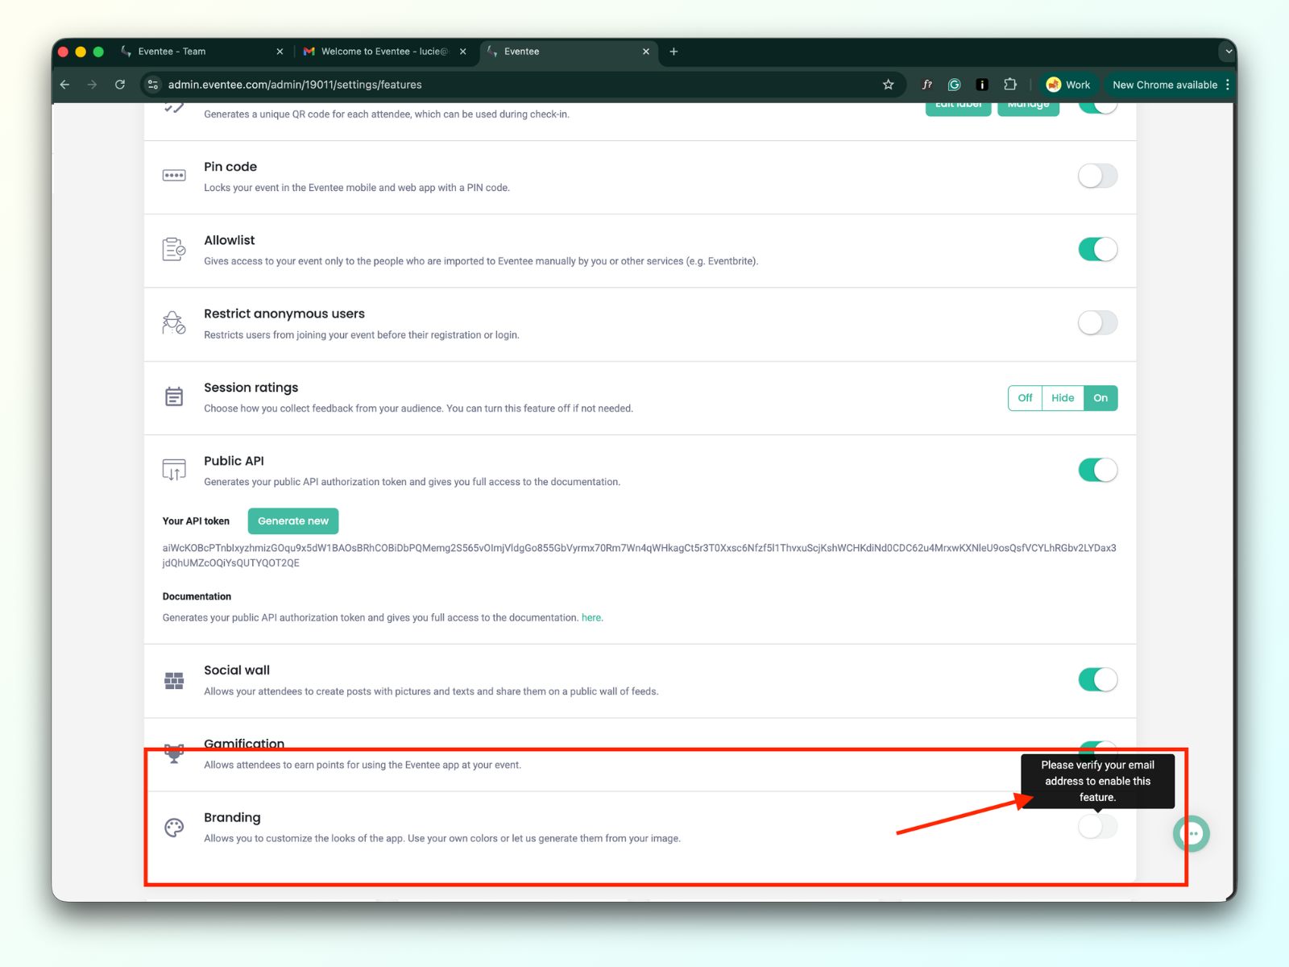Click the 'Session ratings' heading
This screenshot has width=1289, height=967.
(251, 388)
